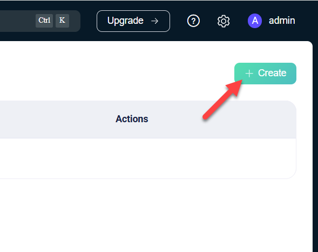Click the 'admin' username text

pos(282,21)
